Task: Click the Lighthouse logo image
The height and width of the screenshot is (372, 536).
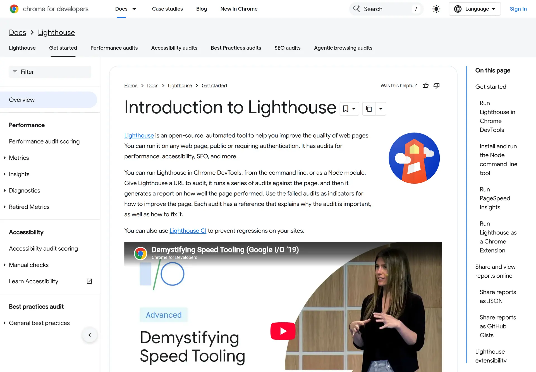Action: 414,158
